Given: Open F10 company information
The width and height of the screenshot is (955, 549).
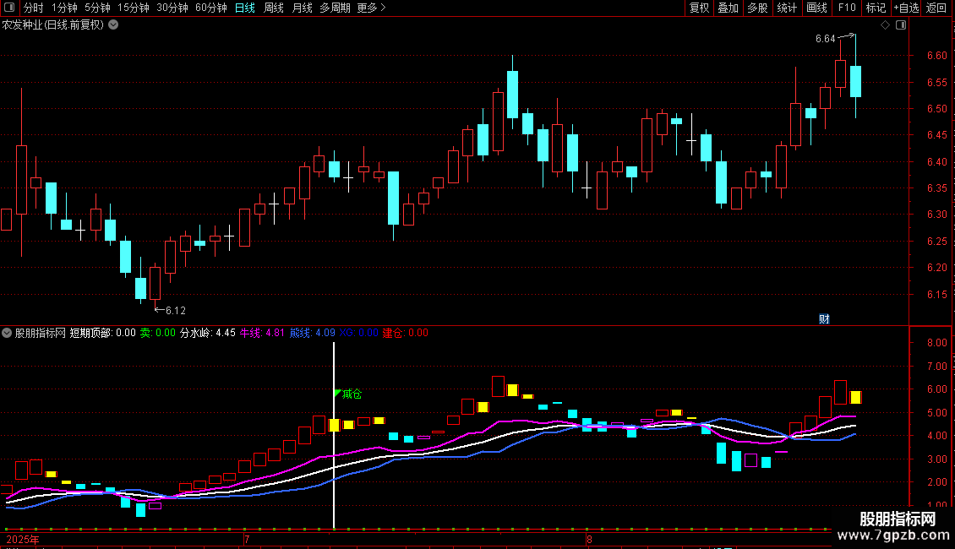Looking at the screenshot, I should click(x=847, y=8).
